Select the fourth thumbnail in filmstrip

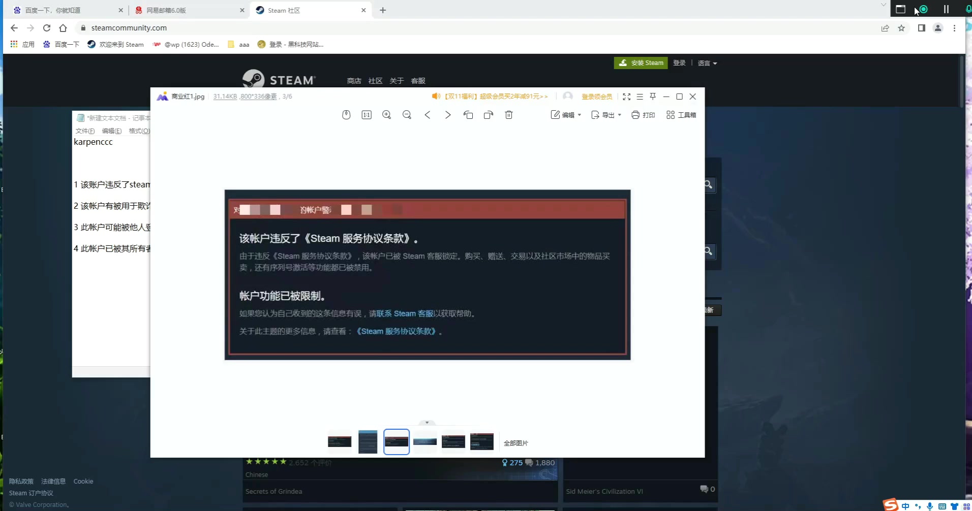tap(425, 442)
